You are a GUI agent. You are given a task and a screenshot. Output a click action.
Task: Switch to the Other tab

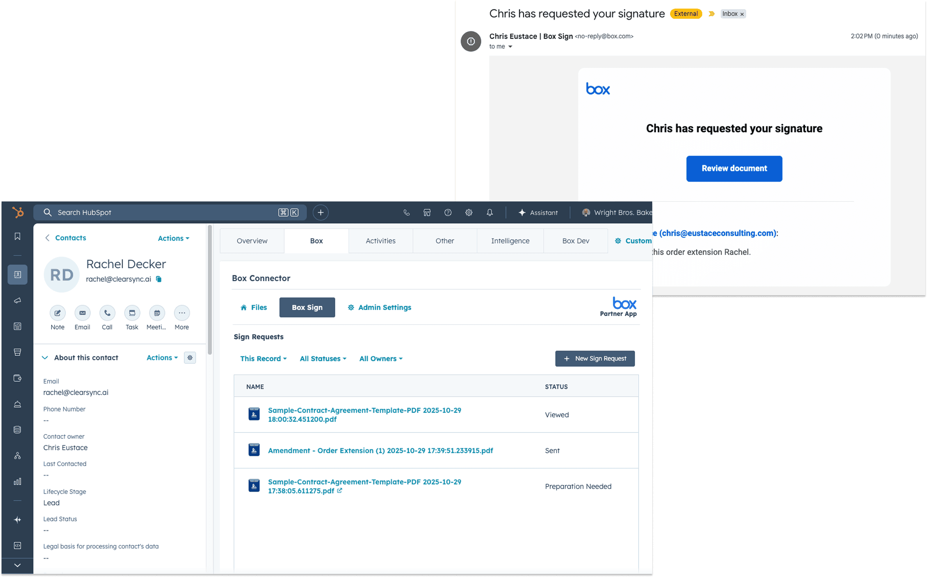click(x=445, y=240)
